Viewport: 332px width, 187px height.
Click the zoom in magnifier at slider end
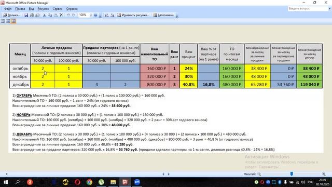[x=324, y=174]
